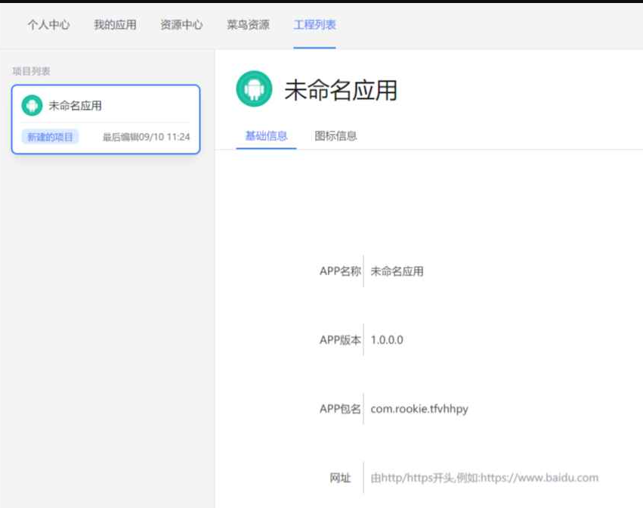Select the 工程列表 tab
This screenshot has width=643, height=508.
[314, 25]
